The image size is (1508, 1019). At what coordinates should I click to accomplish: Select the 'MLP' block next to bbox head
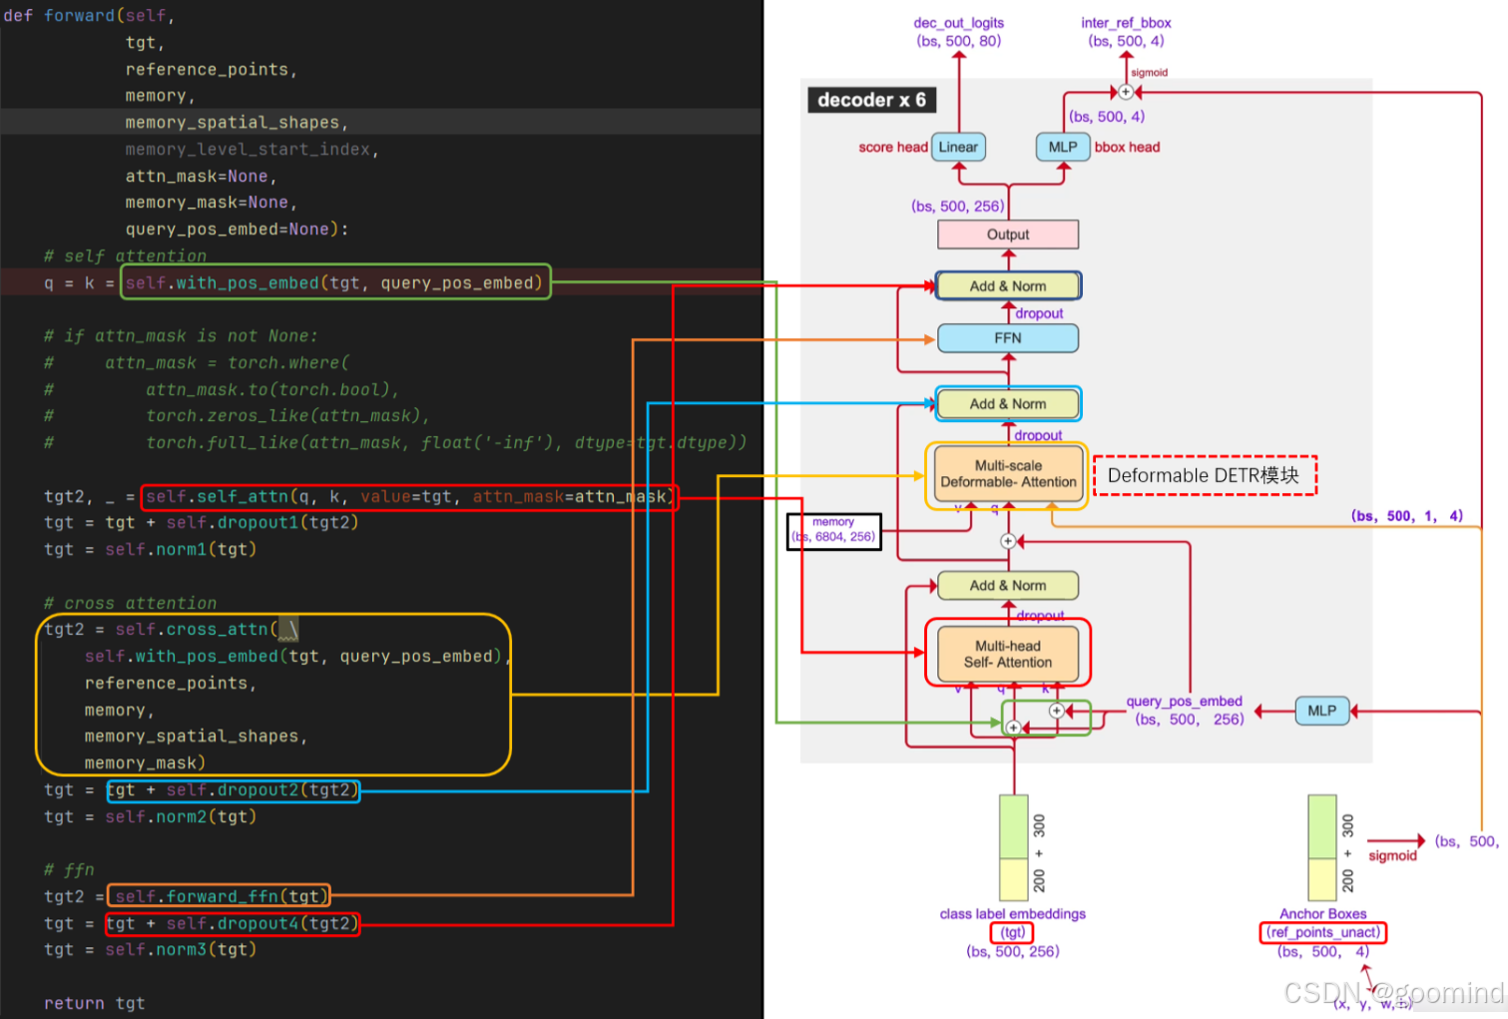pyautogui.click(x=1063, y=147)
